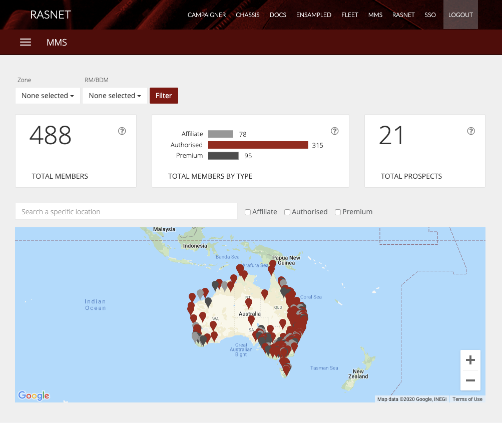Image resolution: width=502 pixels, height=423 pixels.
Task: Open FLEET in the top navigation
Action: [x=350, y=15]
